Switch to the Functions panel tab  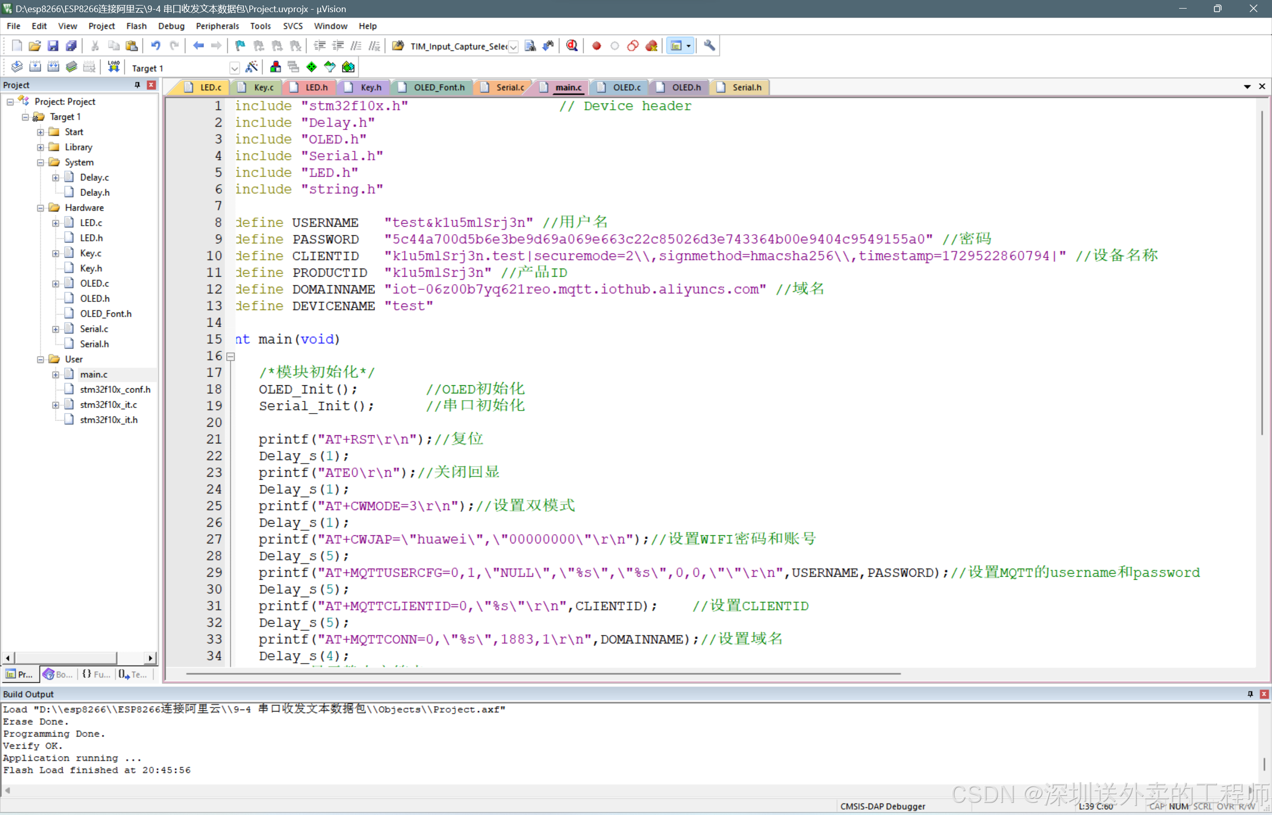coord(96,674)
